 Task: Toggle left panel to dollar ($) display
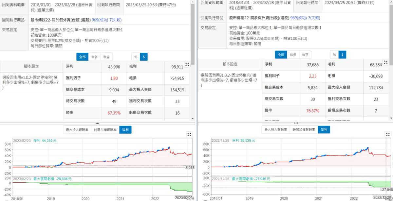click(143, 57)
